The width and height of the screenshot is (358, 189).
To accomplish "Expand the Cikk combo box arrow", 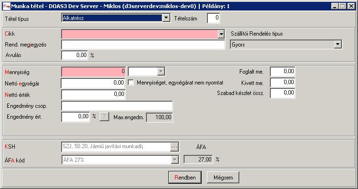I will point(221,34).
